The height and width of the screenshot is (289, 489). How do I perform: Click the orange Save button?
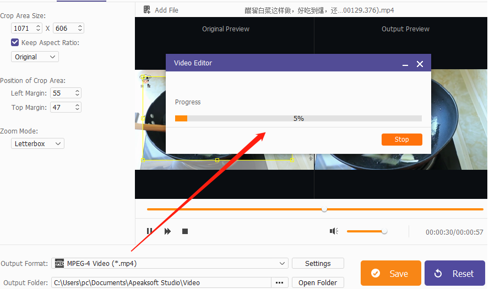point(391,273)
